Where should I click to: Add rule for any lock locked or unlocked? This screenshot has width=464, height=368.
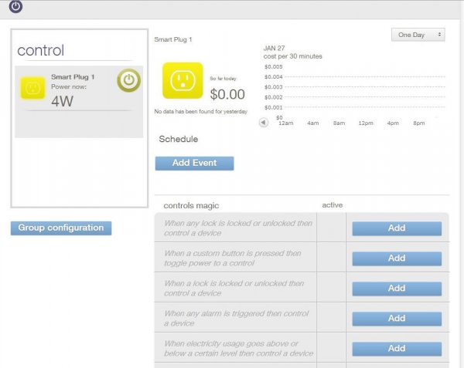click(396, 228)
